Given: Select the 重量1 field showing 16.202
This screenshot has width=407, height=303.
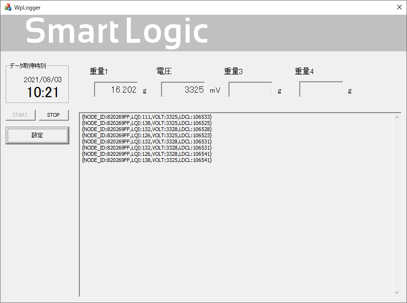Looking at the screenshot, I should pyautogui.click(x=116, y=89).
